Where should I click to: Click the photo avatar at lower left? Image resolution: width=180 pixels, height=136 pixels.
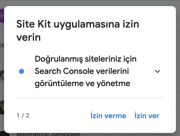click(x=2, y=107)
